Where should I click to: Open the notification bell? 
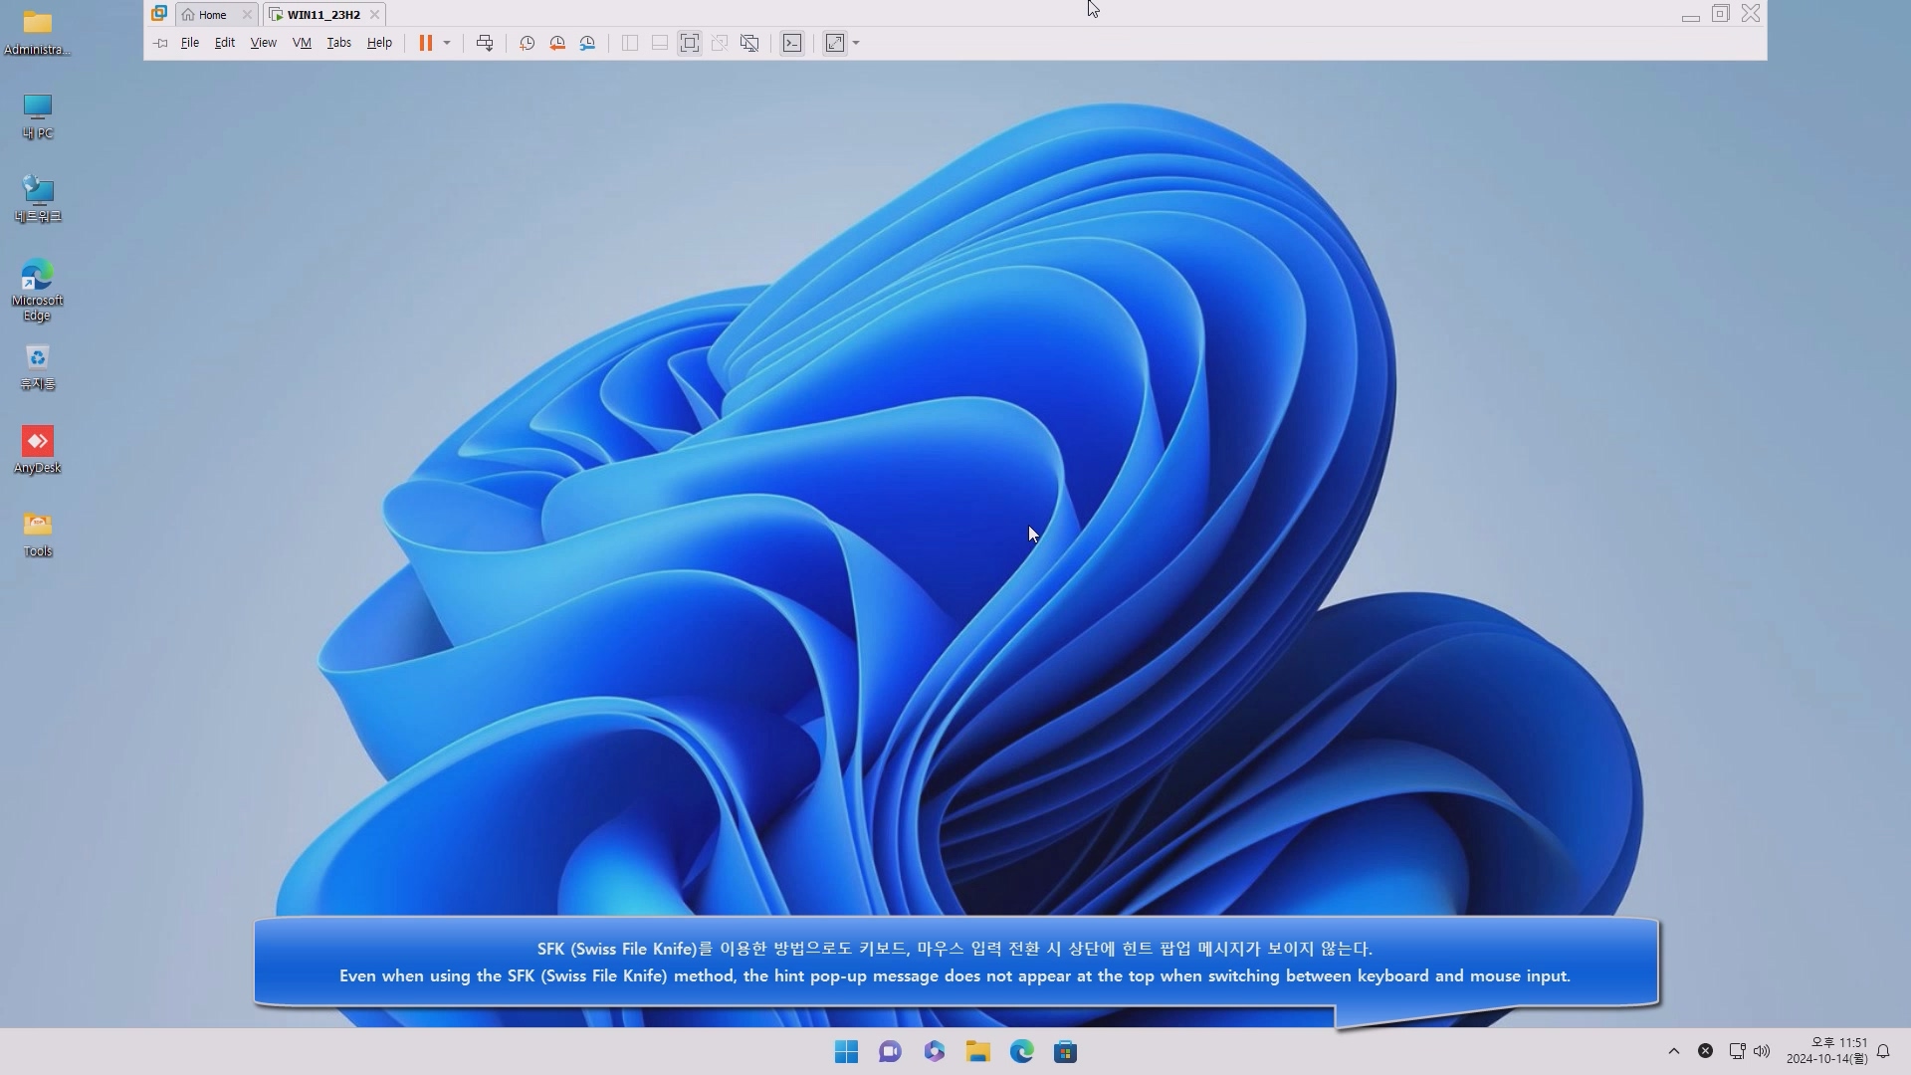[1883, 1051]
